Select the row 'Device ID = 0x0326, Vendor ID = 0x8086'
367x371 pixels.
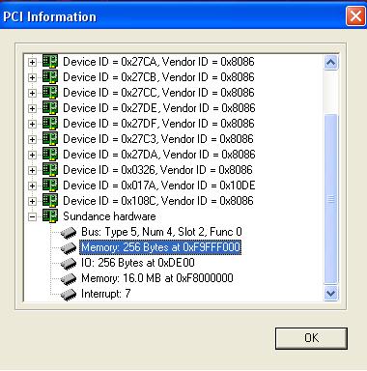pyautogui.click(x=157, y=170)
